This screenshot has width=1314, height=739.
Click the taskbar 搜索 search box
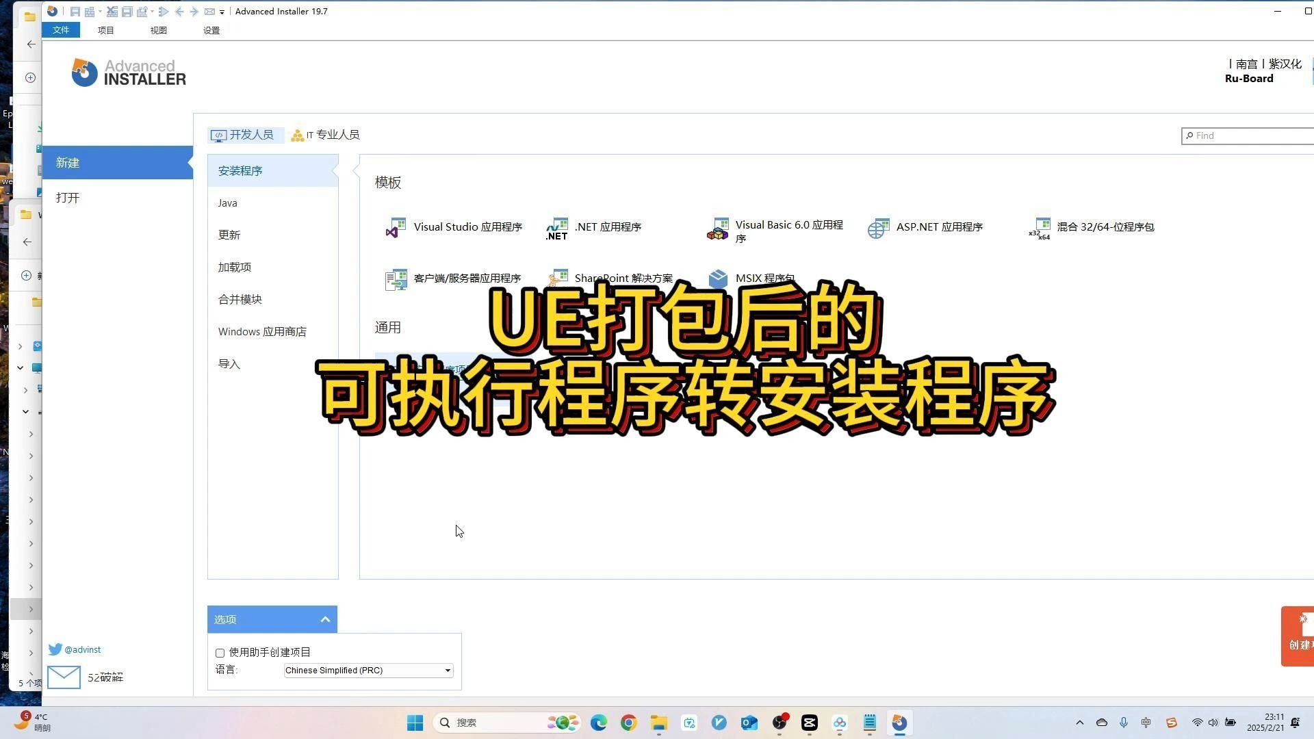coord(506,723)
